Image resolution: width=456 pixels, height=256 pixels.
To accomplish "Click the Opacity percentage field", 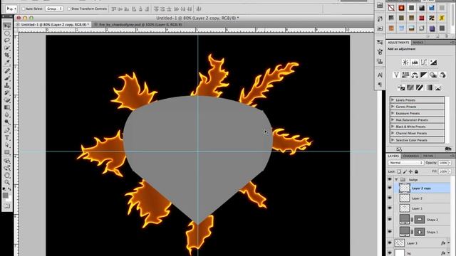I will coord(443,163).
